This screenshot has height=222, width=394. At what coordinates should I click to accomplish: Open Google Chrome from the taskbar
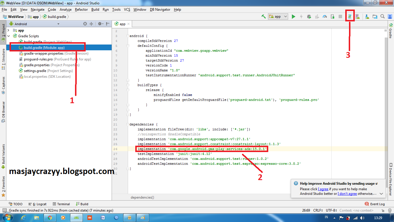(x=50, y=218)
